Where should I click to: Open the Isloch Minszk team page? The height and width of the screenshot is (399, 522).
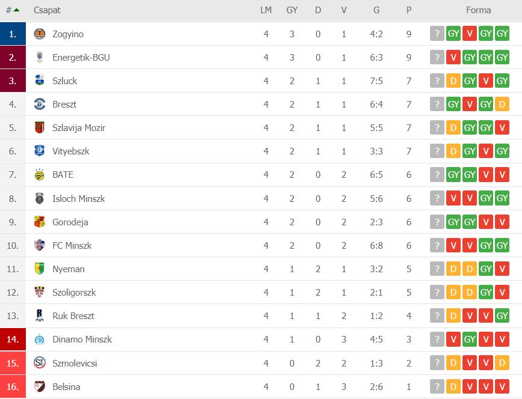(79, 199)
